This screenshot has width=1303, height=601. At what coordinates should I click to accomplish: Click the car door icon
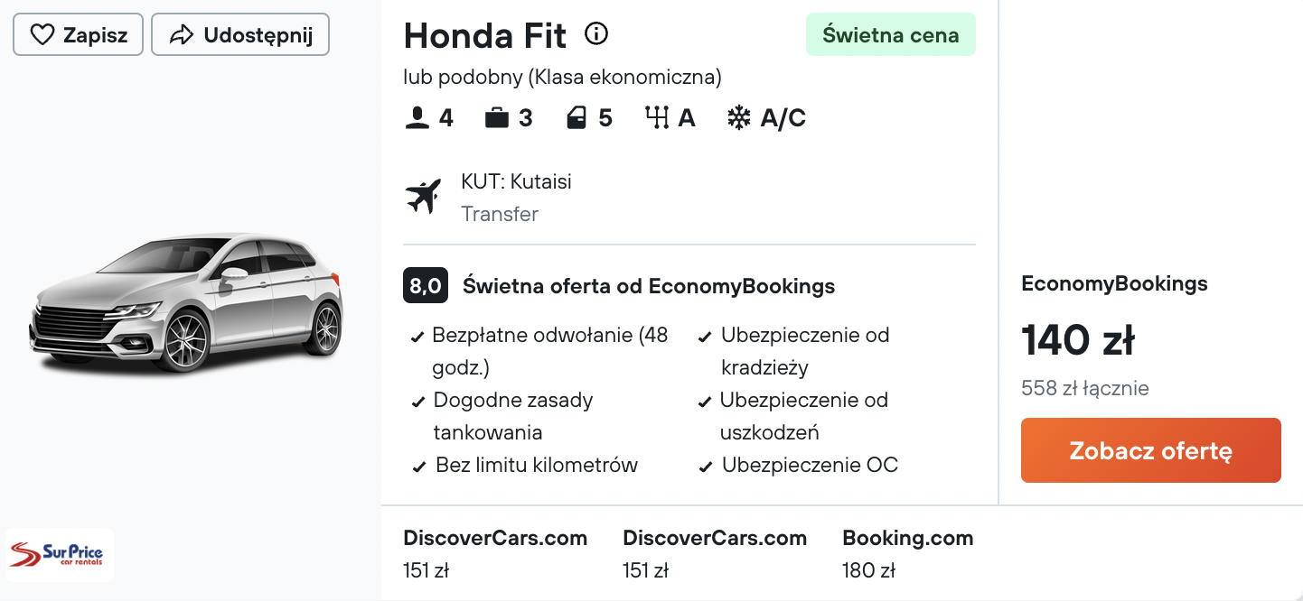[577, 118]
